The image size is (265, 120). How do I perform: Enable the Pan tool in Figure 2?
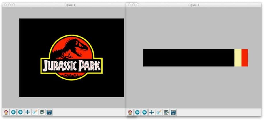click(x=152, y=112)
